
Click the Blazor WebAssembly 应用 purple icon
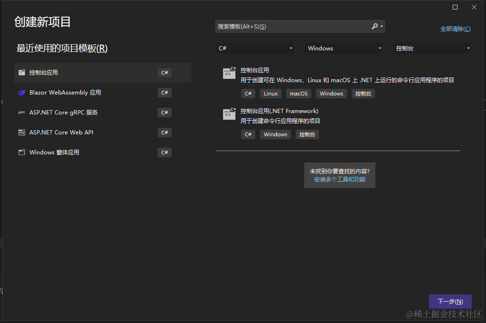click(x=22, y=93)
